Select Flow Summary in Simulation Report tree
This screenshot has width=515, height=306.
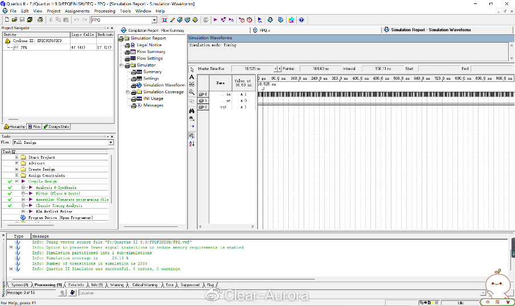[x=151, y=52]
